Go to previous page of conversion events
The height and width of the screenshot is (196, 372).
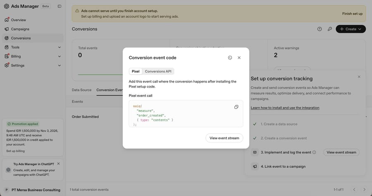[354, 190]
